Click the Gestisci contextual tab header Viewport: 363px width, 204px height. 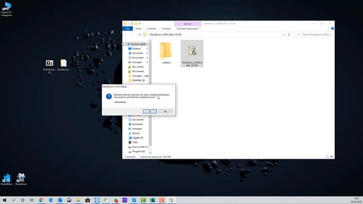tap(188, 24)
